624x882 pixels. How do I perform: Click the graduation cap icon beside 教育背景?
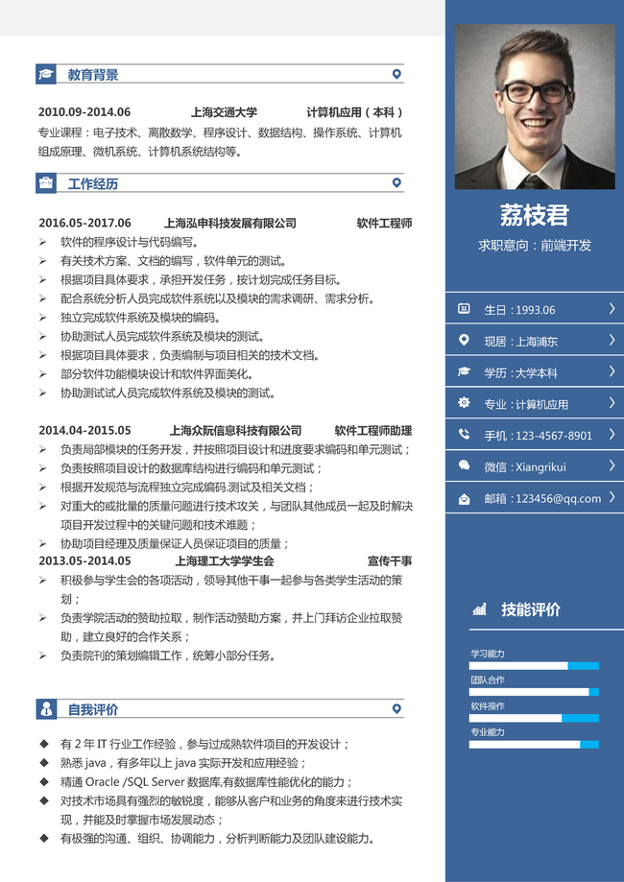(x=45, y=74)
